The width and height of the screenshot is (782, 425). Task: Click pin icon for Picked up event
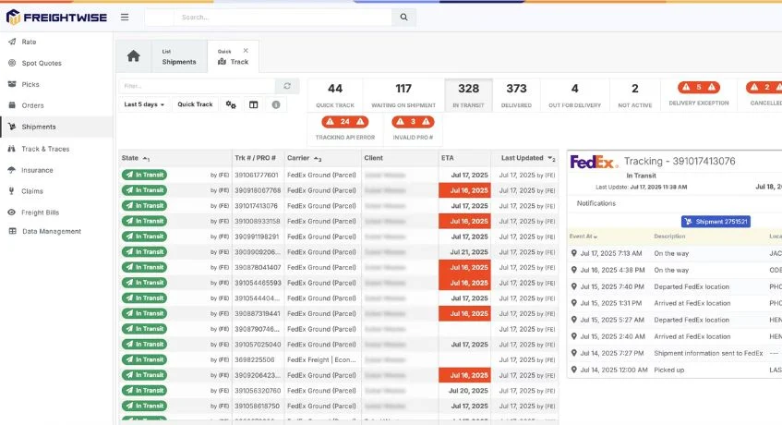click(574, 370)
